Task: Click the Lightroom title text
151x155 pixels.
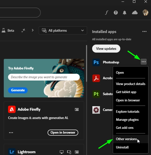Action: pyautogui.click(x=26, y=152)
